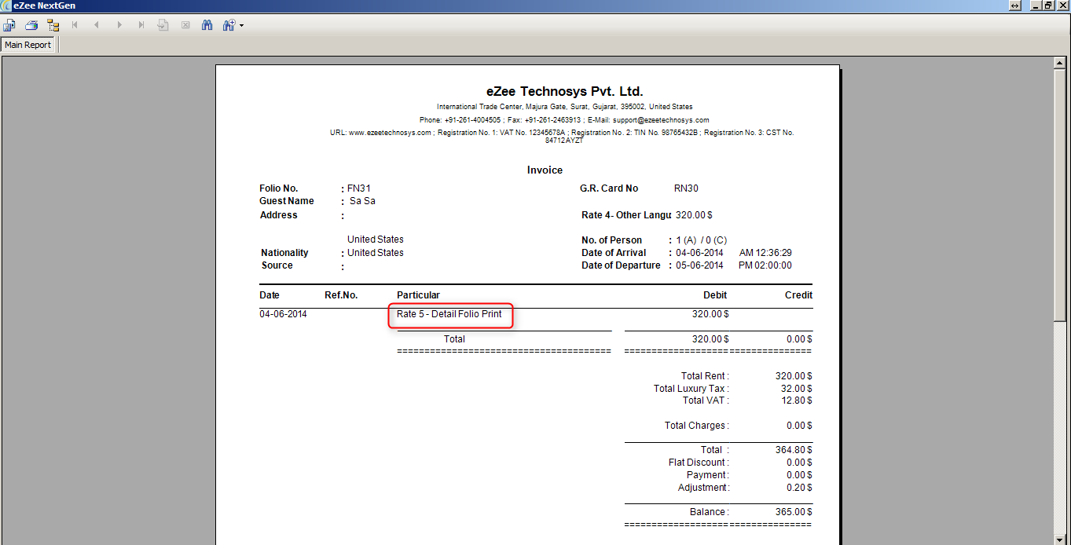Click the total amount 364.80 $
The image size is (1071, 545).
point(794,450)
